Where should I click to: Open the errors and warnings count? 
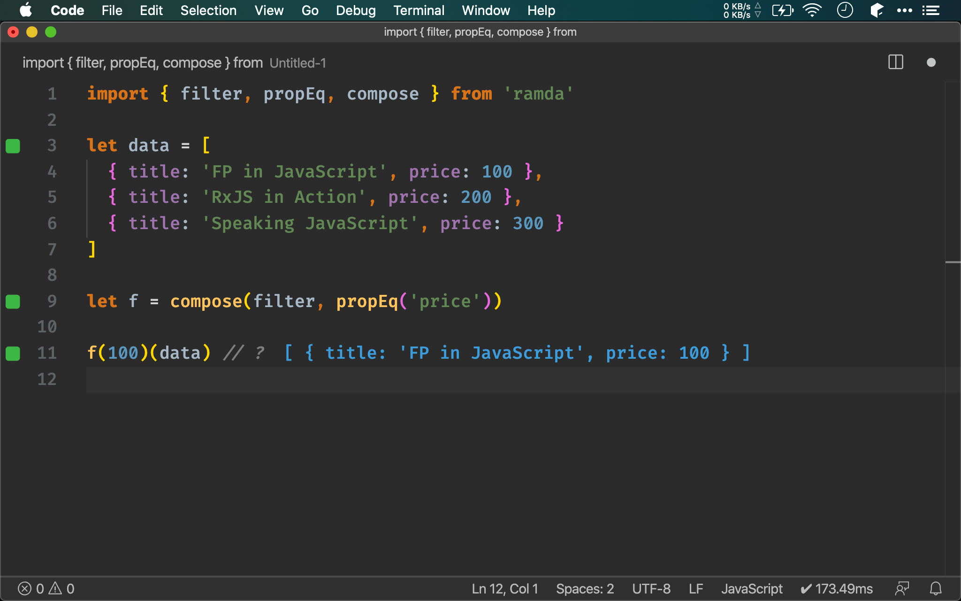tap(46, 589)
